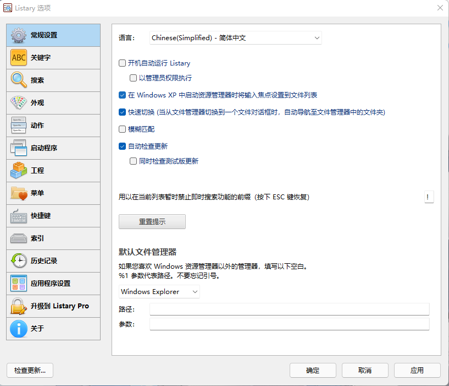Confirm with the 确定 button
The height and width of the screenshot is (386, 449).
point(313,370)
